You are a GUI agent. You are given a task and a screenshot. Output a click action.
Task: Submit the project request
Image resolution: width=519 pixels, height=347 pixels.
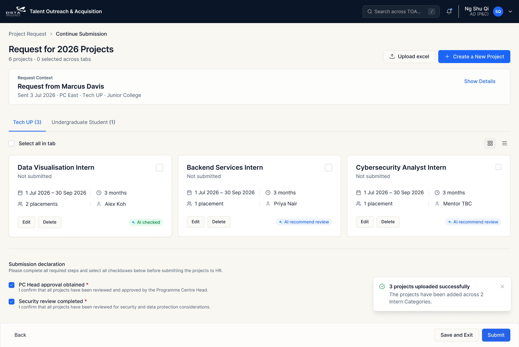click(496, 335)
